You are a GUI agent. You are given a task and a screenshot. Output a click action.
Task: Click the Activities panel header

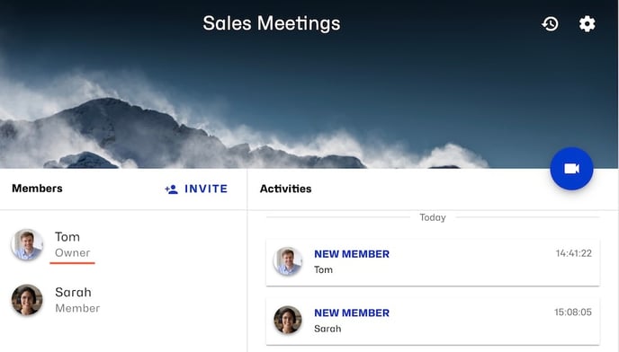(285, 189)
